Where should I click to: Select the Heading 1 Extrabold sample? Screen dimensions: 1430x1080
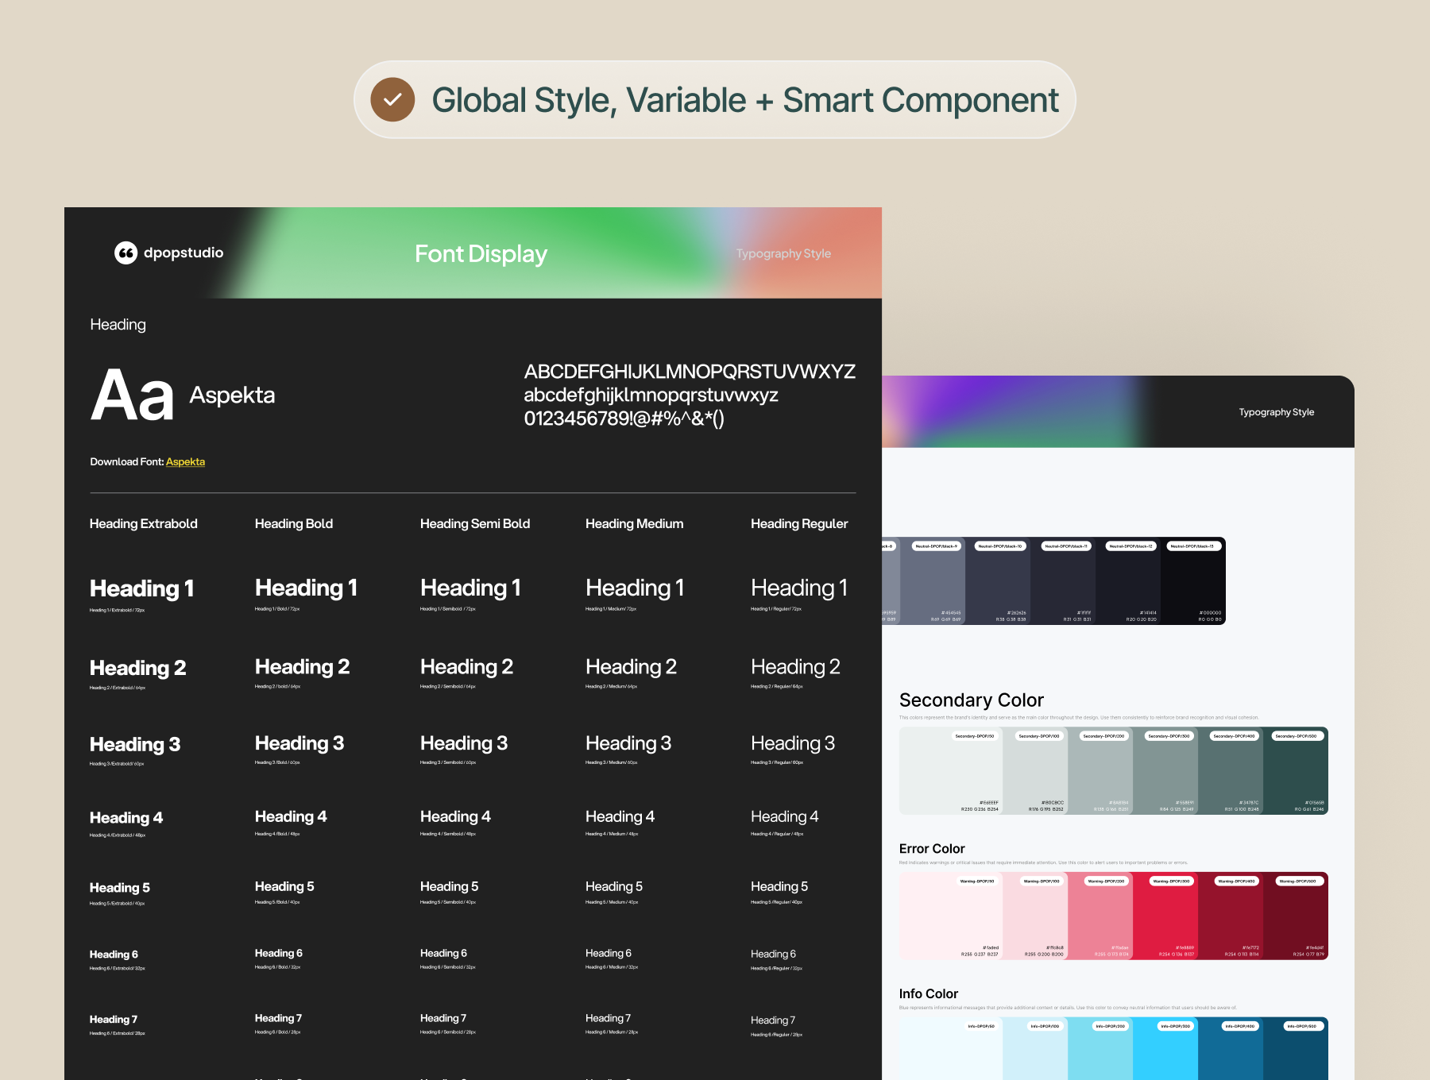(142, 588)
